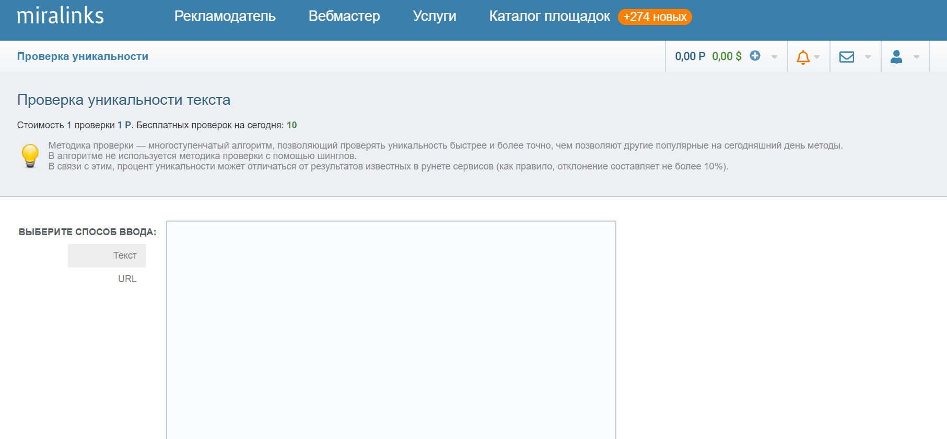Open the Услуги menu
Screen dimensions: 947x439
click(434, 16)
